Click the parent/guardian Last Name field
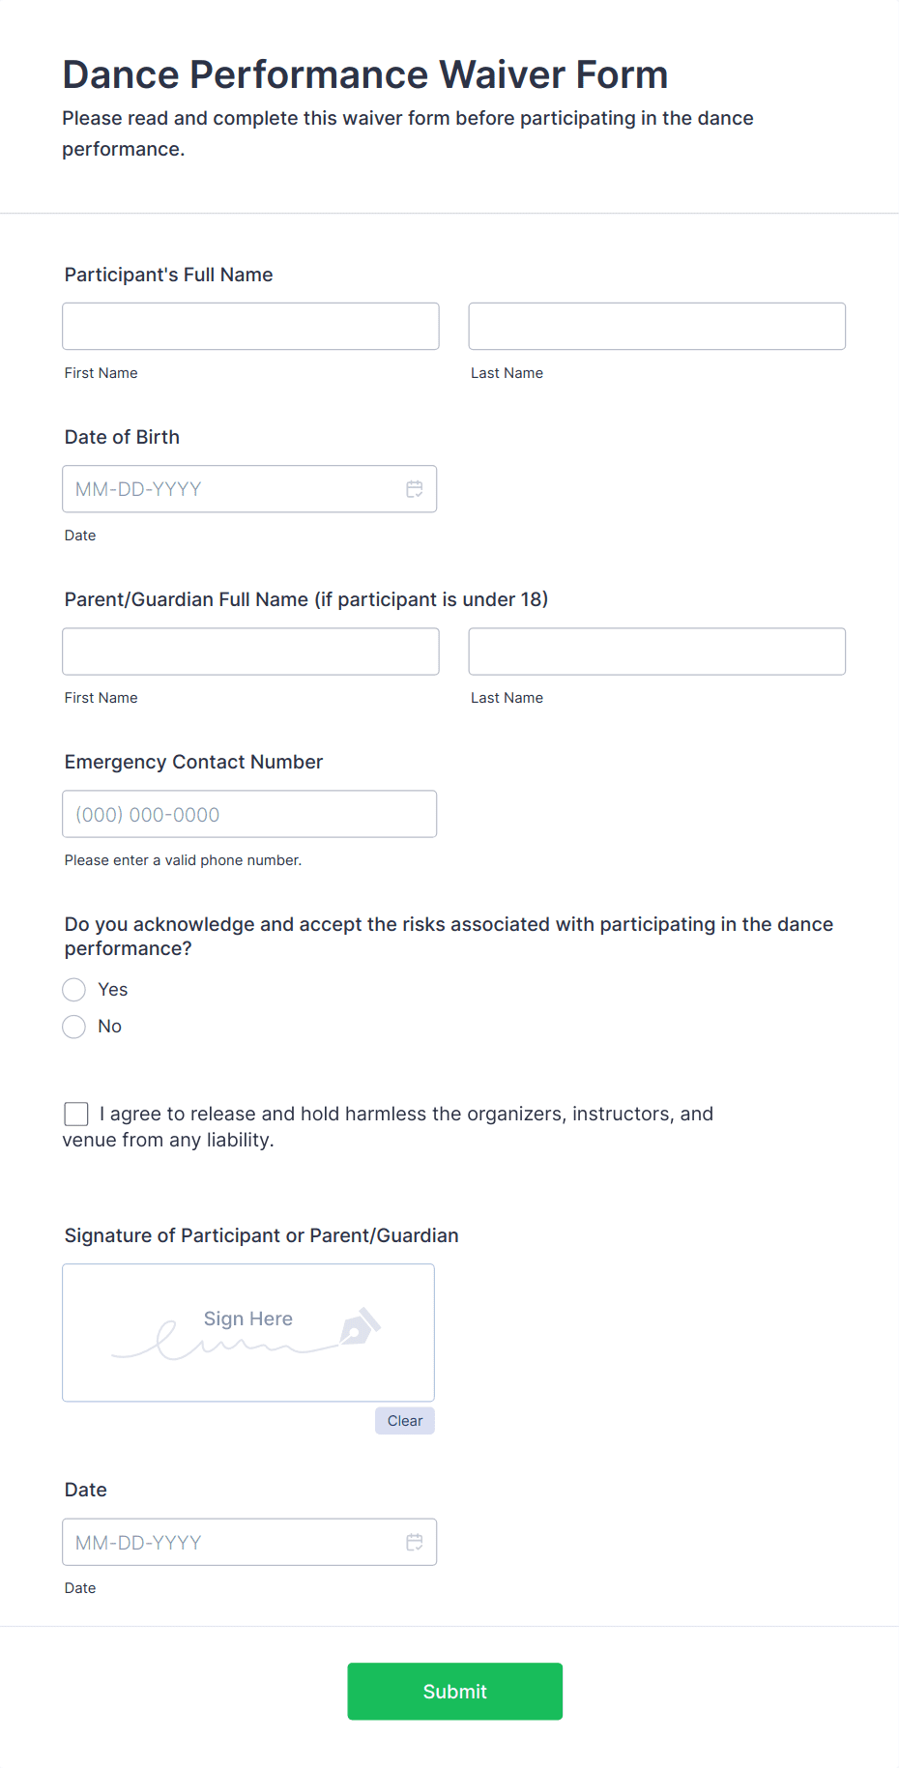The image size is (899, 1768). pyautogui.click(x=656, y=652)
